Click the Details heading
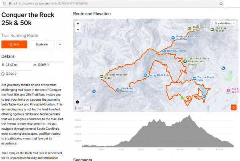This screenshot has height=161, width=240. pos(8,56)
